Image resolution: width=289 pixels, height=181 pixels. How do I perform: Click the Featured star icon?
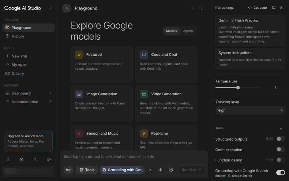pyautogui.click(x=79, y=55)
